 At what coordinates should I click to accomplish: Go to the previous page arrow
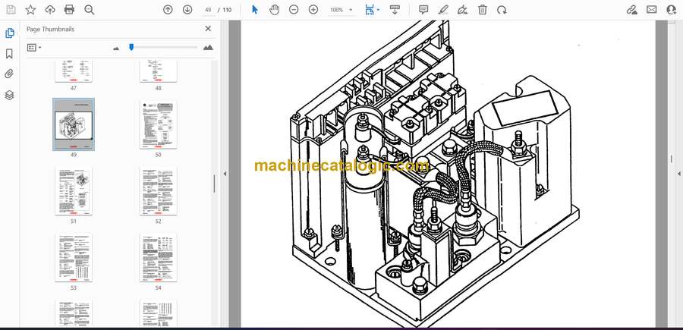(x=168, y=10)
